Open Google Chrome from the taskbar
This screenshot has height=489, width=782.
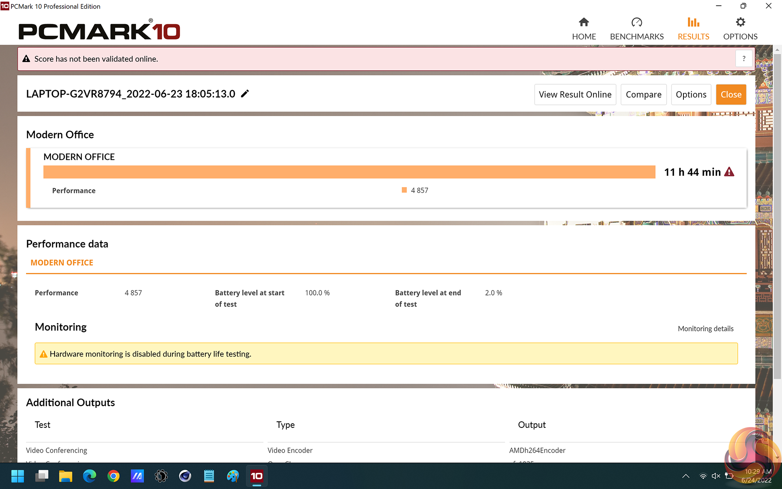[113, 476]
